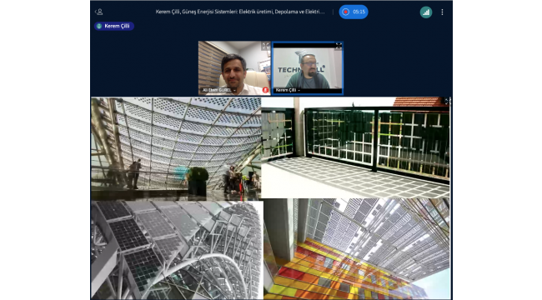Open the three-dot options menu

pyautogui.click(x=442, y=12)
